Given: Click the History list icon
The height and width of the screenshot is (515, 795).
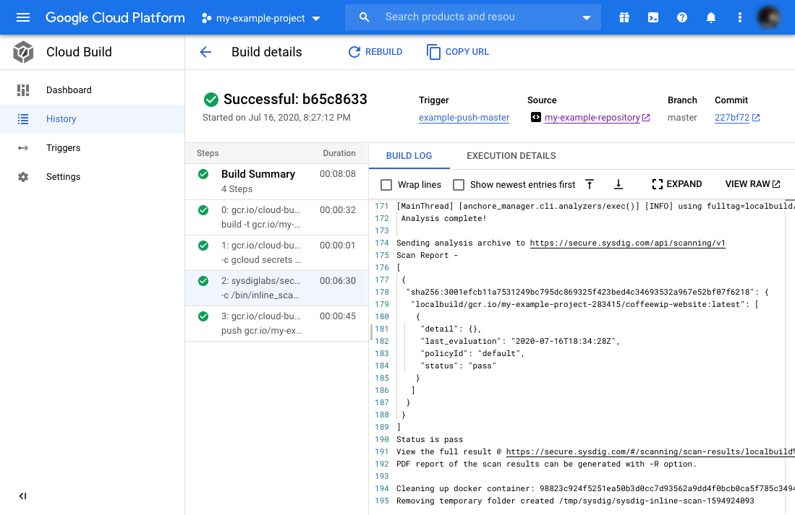Looking at the screenshot, I should 23,119.
